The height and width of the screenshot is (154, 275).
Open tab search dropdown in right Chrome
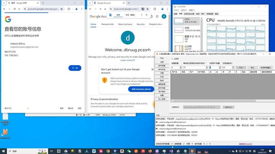90,3
